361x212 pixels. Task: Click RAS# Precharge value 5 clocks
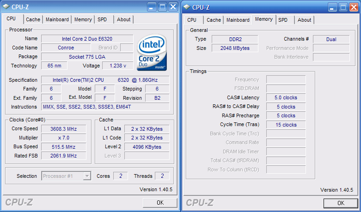[286, 115]
